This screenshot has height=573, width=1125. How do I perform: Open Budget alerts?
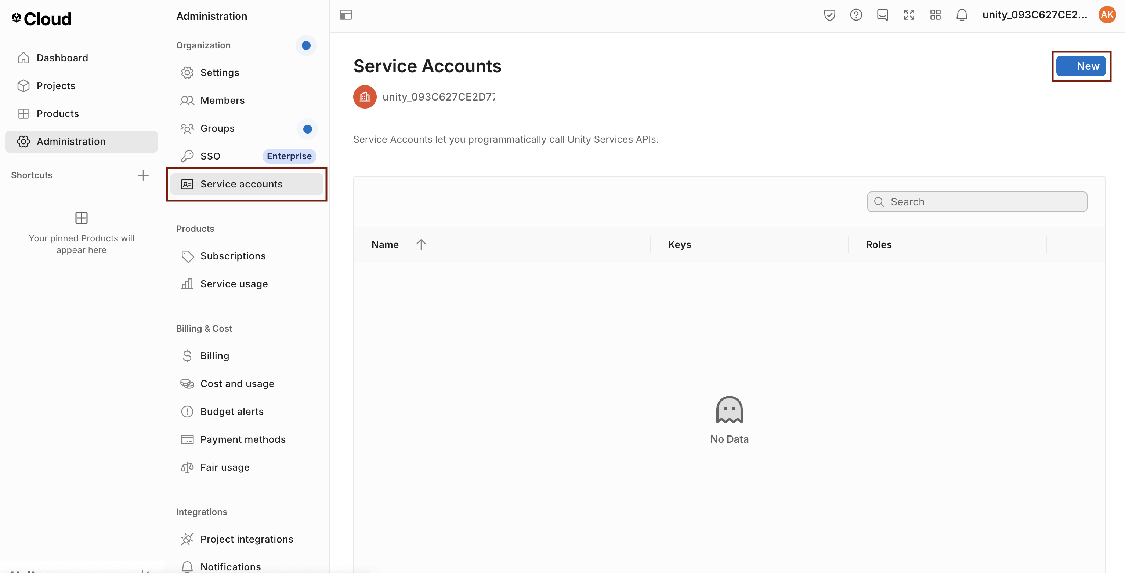click(247, 412)
